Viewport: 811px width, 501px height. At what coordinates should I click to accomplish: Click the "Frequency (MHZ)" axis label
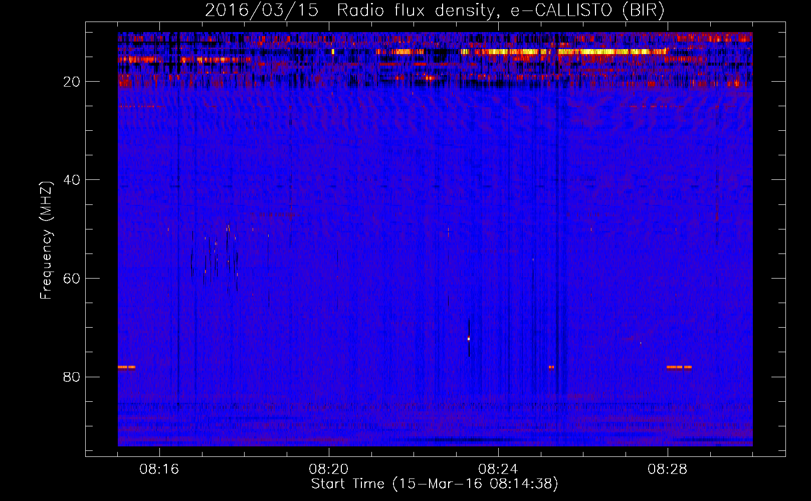coord(46,240)
